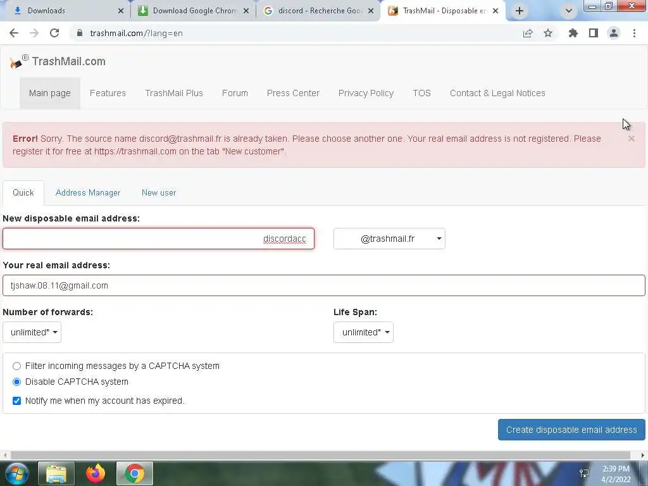Minimize the Chrome window

pyautogui.click(x=592, y=6)
